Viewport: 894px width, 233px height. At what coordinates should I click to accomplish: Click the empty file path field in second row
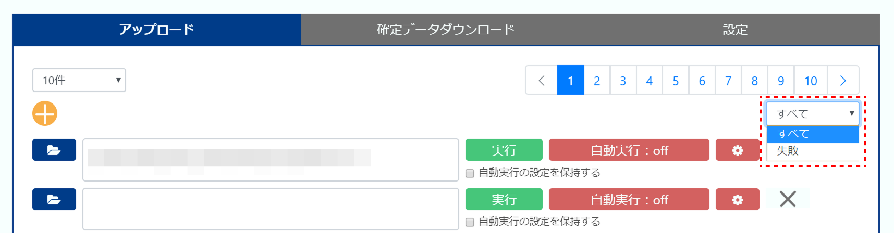(271, 209)
